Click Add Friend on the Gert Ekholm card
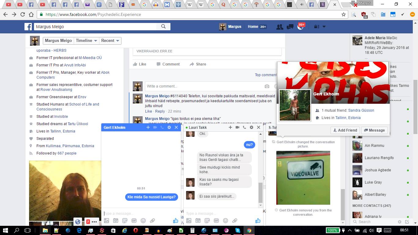The height and width of the screenshot is (235, 418). [345, 130]
